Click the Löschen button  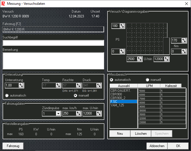141,134
